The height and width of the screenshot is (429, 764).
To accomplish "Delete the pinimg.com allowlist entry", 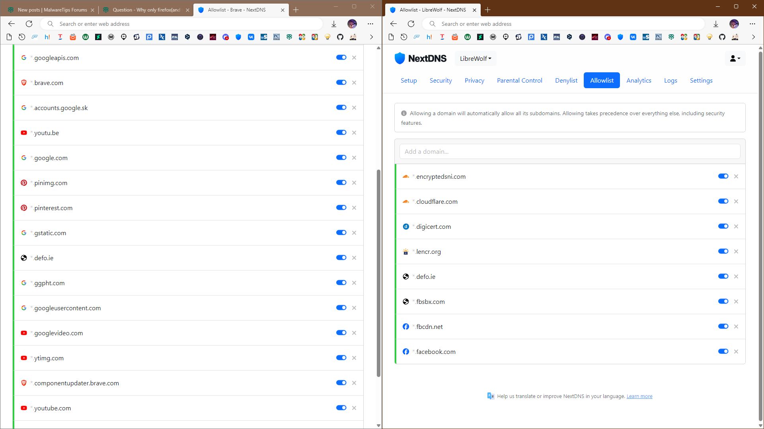I will pyautogui.click(x=354, y=183).
